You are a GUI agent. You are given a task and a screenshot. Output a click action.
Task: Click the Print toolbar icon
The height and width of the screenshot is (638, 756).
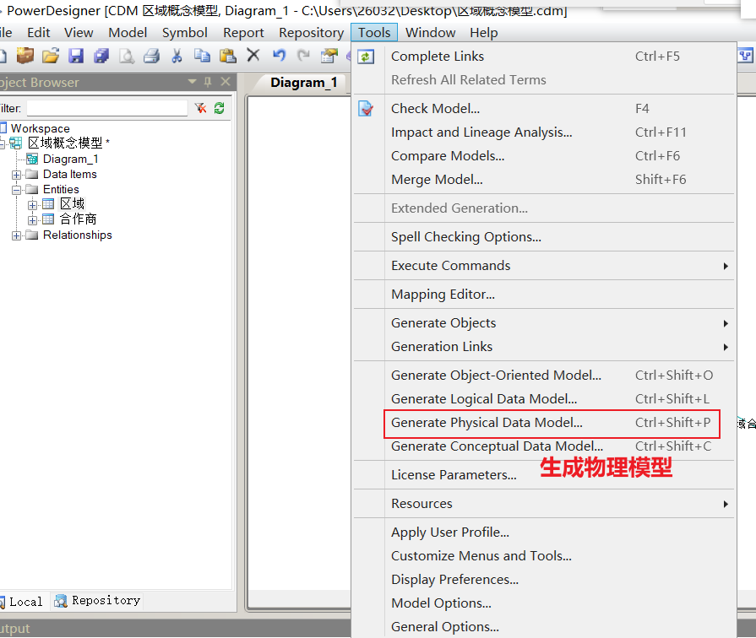pyautogui.click(x=152, y=56)
